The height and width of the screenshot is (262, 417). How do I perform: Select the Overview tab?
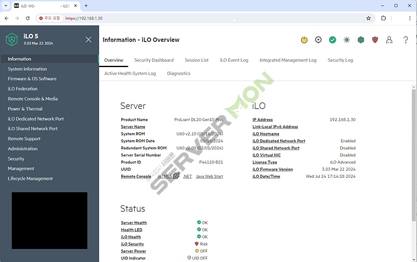[113, 60]
